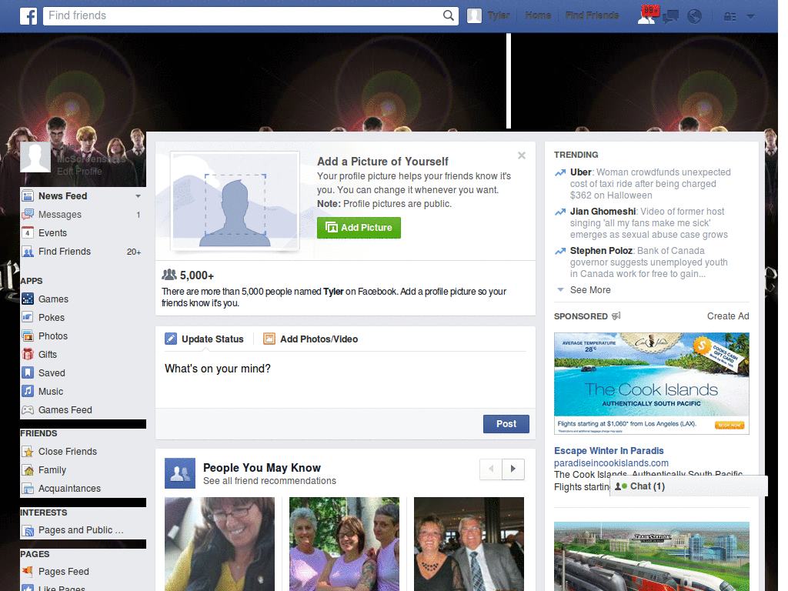Open See all friend recommendations link
The image size is (788, 591).
pyautogui.click(x=269, y=481)
